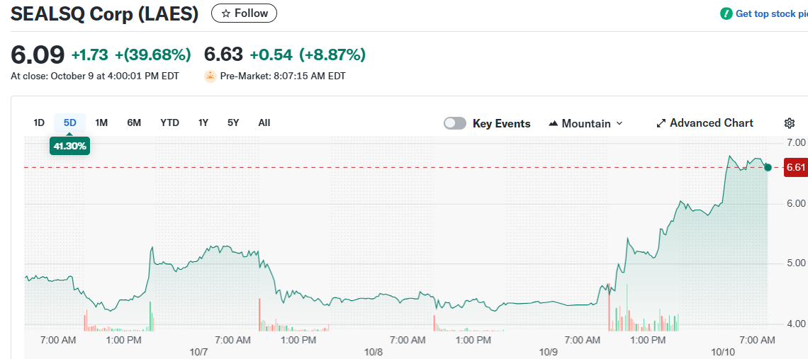Click the current price dot on chart
Image resolution: width=808 pixels, height=359 pixels.
click(x=768, y=167)
